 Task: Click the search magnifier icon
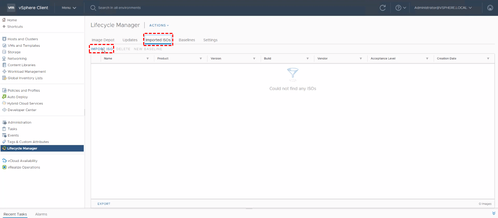tap(93, 8)
